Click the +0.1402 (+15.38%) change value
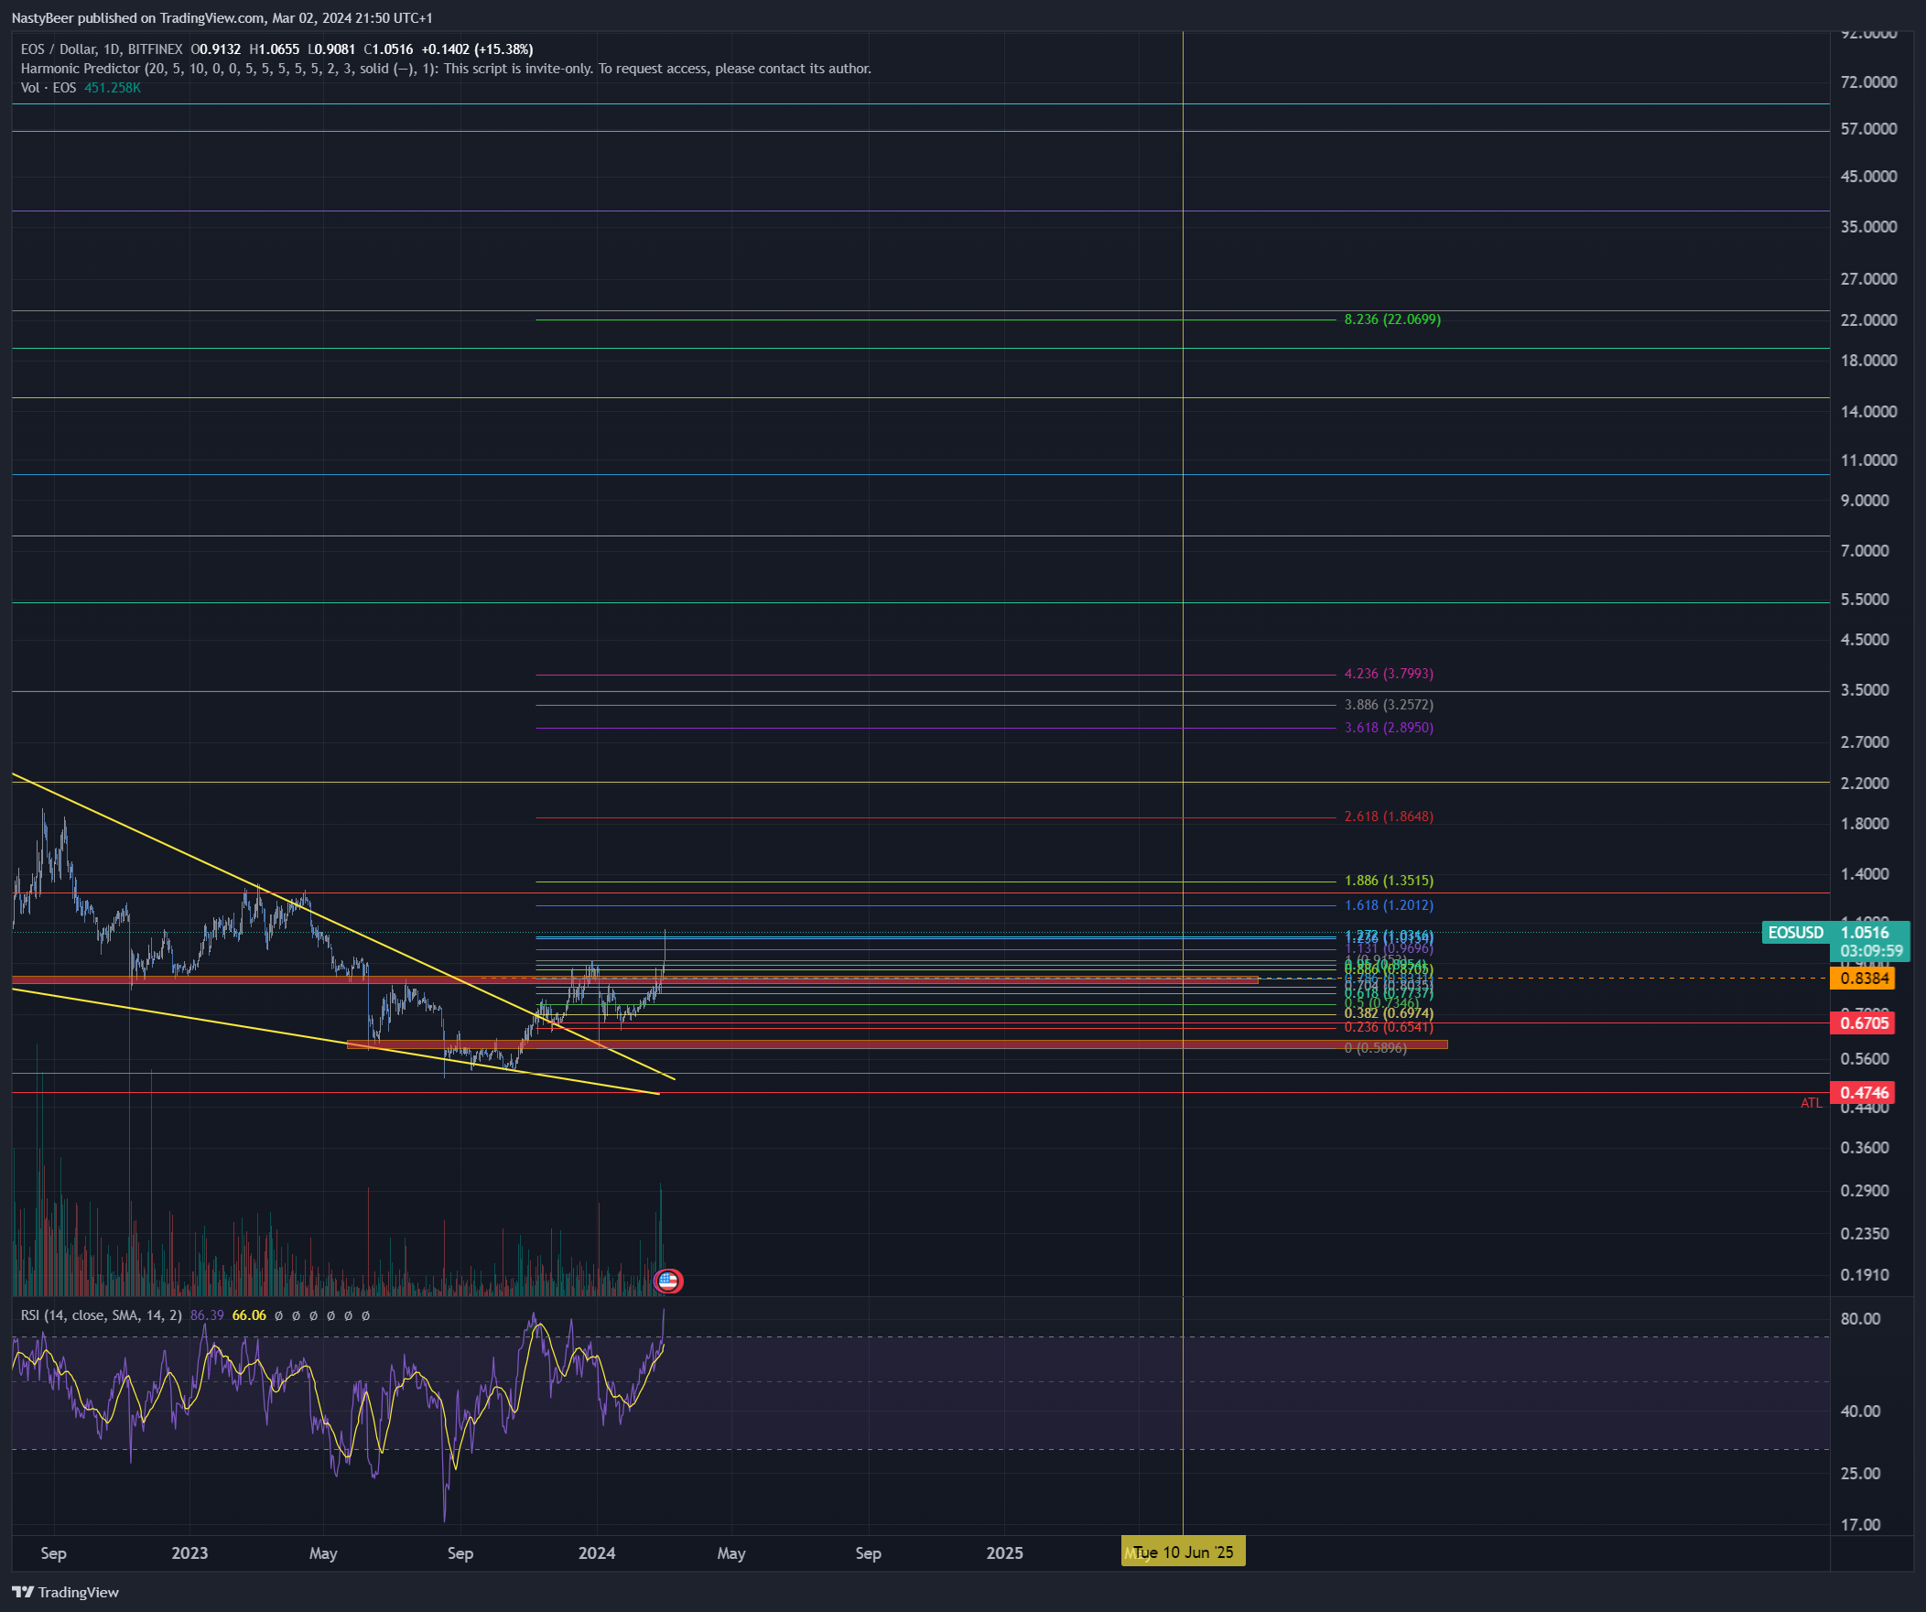 tap(477, 49)
